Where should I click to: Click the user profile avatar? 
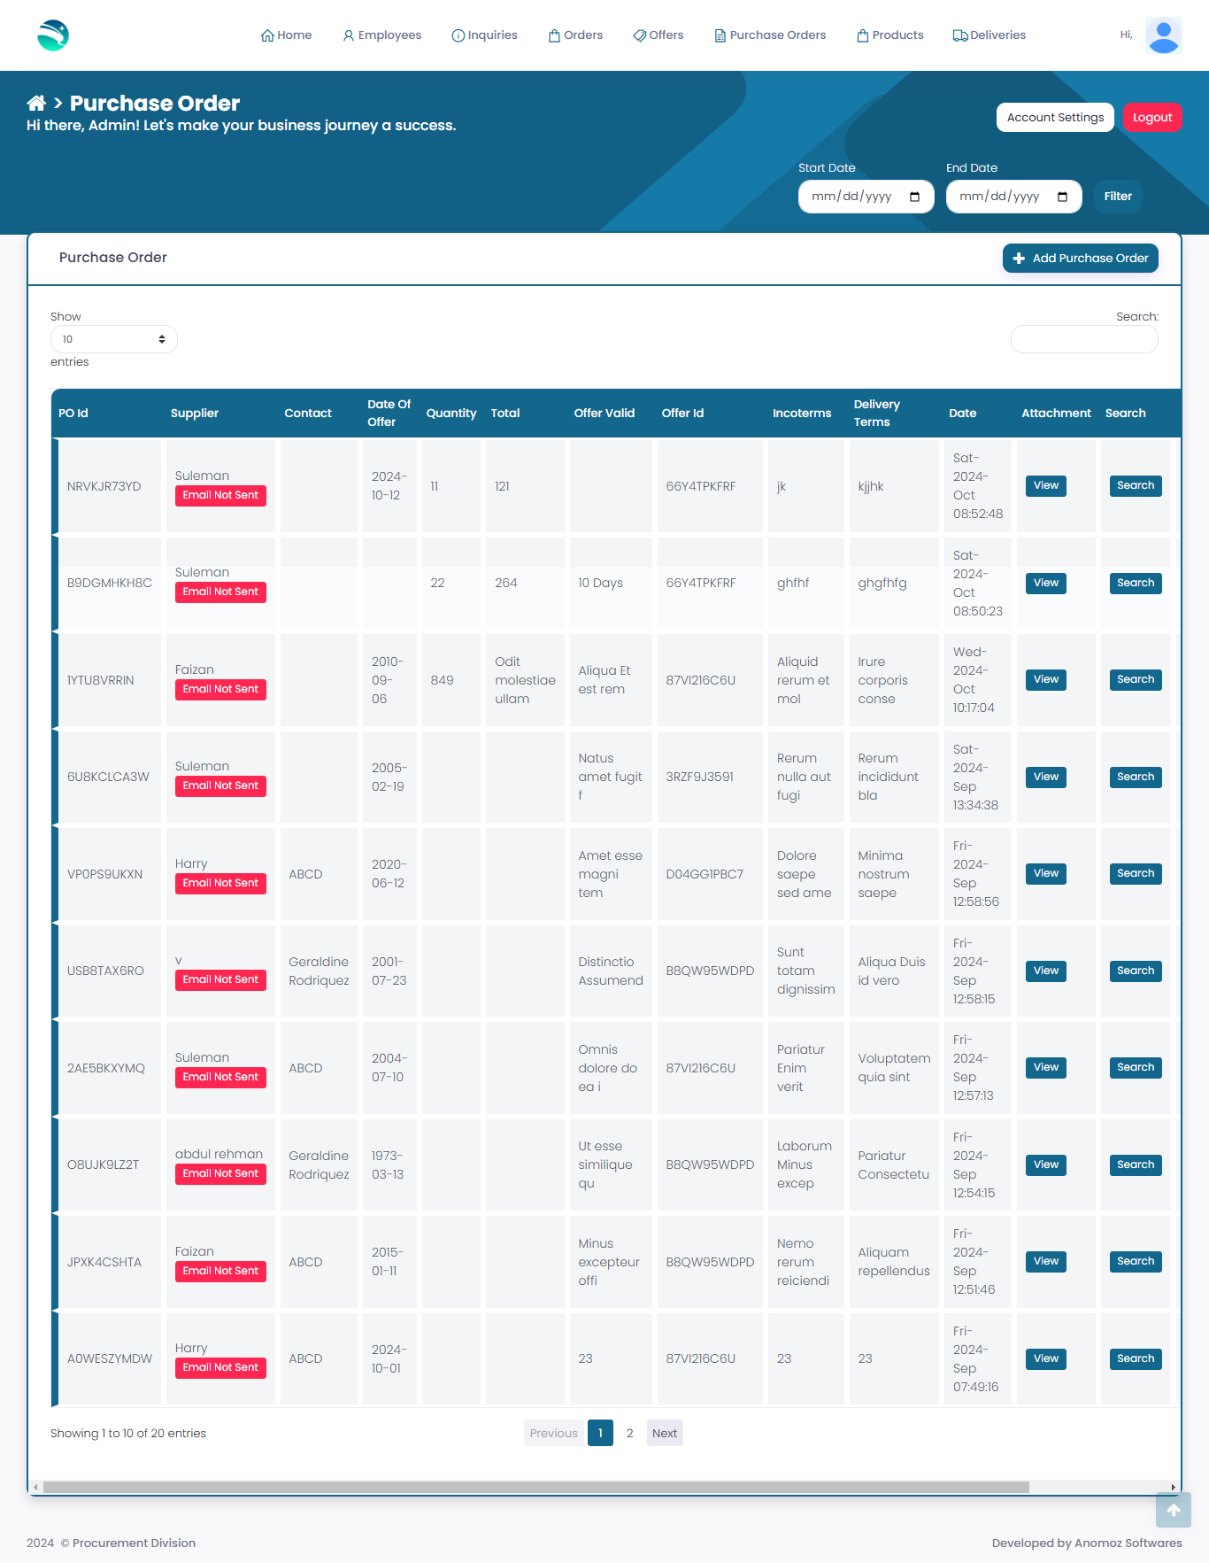[1163, 35]
